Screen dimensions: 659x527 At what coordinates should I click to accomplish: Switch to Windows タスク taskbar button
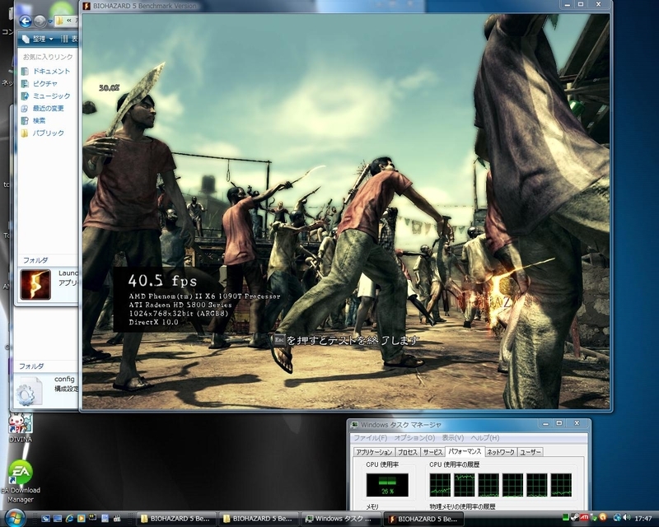pyautogui.click(x=341, y=519)
